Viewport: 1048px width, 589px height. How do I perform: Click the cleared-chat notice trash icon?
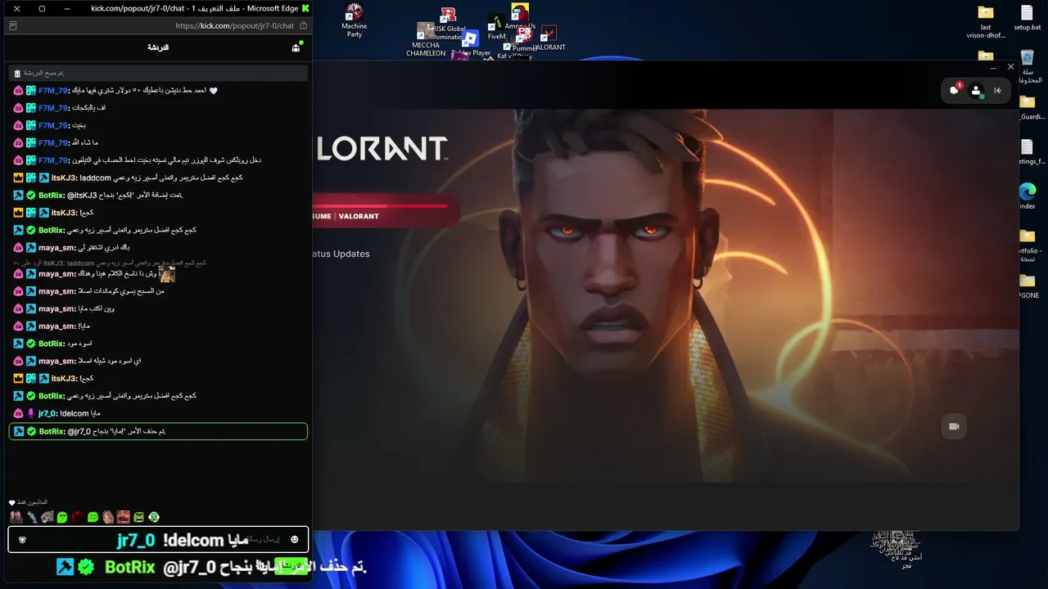tap(17, 74)
